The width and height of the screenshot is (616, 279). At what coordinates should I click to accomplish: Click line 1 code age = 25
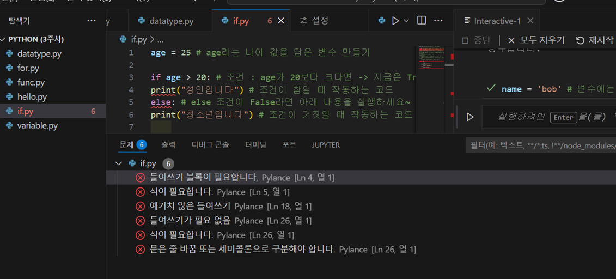[170, 53]
